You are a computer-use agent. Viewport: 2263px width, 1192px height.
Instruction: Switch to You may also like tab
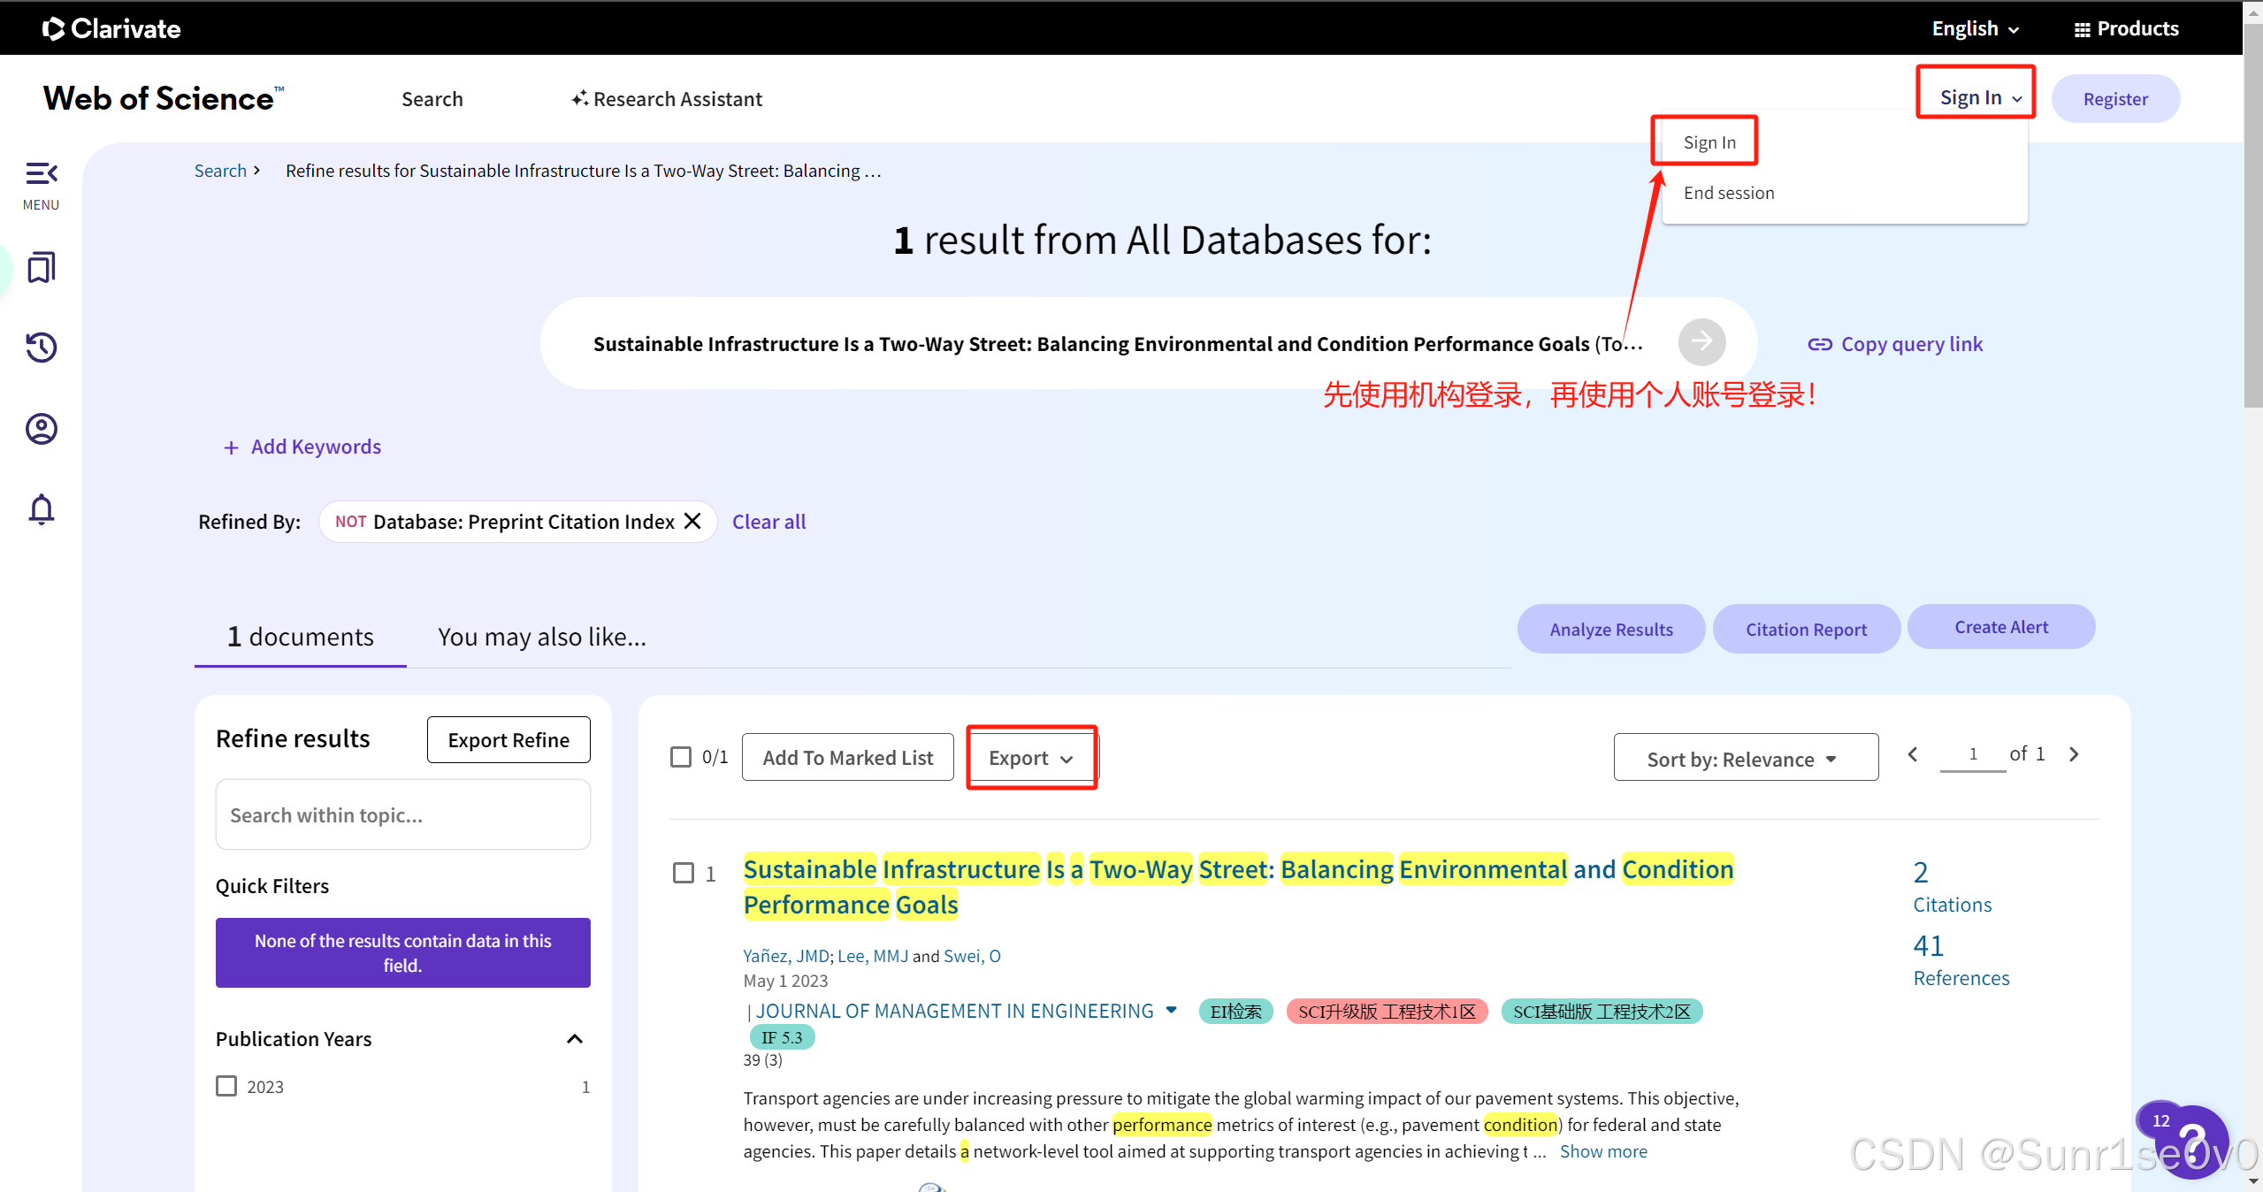pos(541,638)
